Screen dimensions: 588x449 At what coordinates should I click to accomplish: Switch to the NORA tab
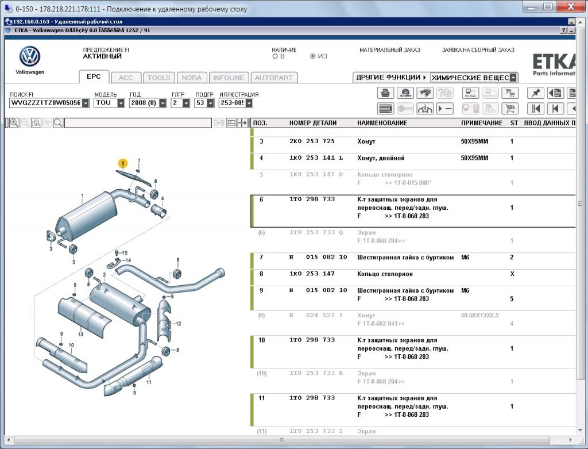coord(192,78)
